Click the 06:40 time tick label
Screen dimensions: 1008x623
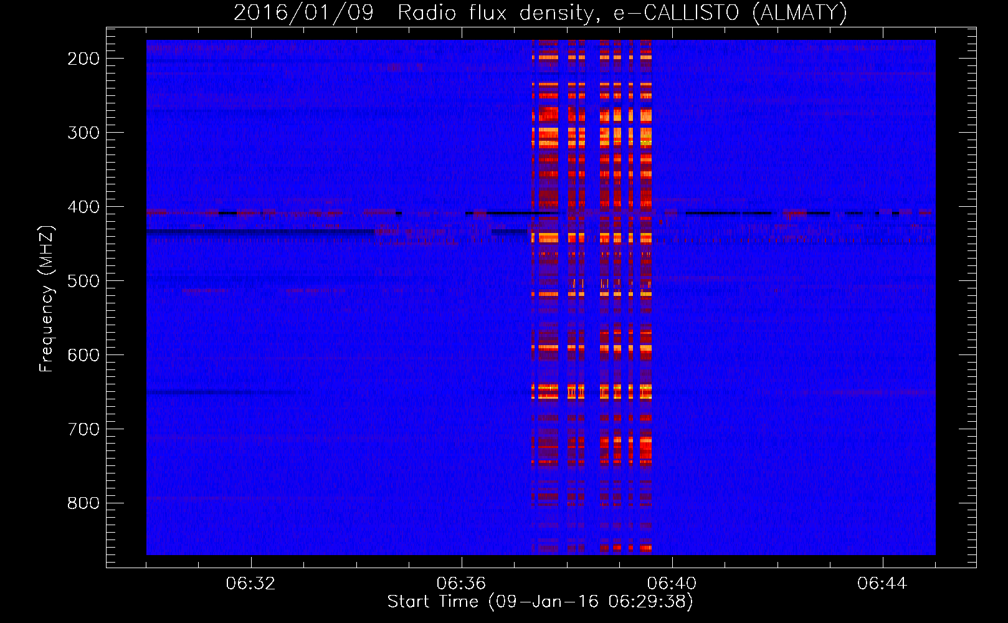pos(672,584)
